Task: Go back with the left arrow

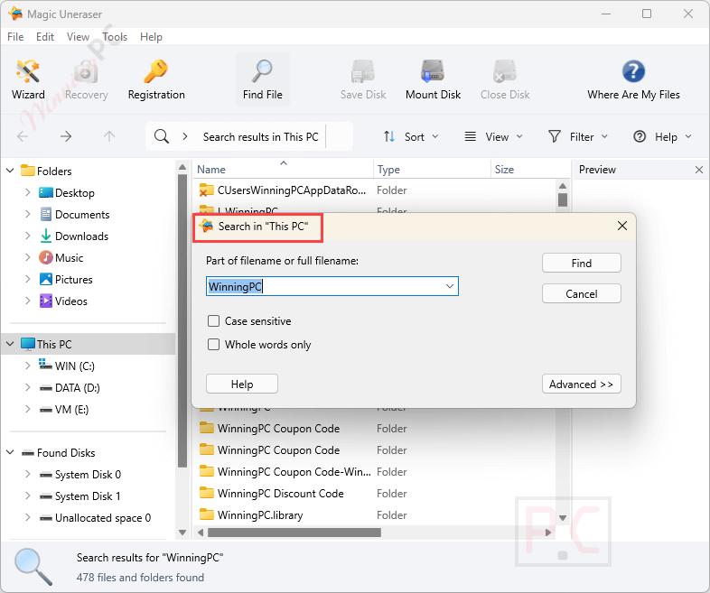Action: 23,136
